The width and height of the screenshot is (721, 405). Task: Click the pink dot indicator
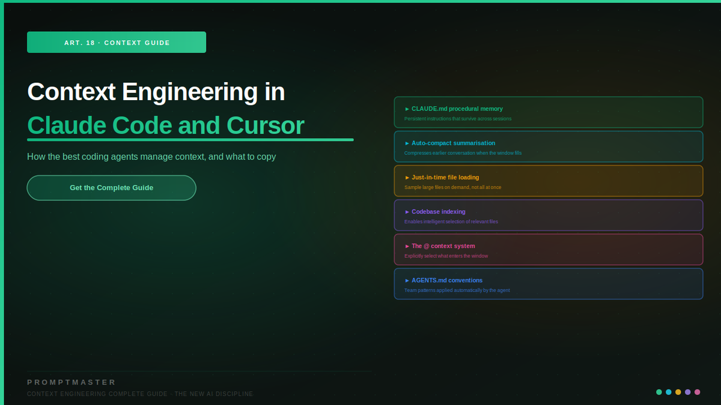698,392
